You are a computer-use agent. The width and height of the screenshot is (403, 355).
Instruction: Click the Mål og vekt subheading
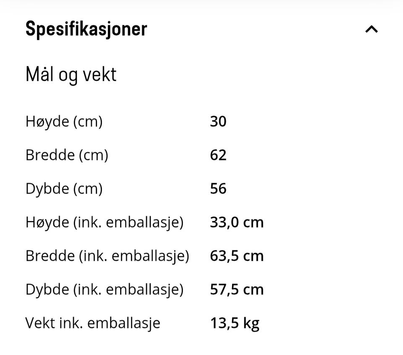click(x=71, y=75)
